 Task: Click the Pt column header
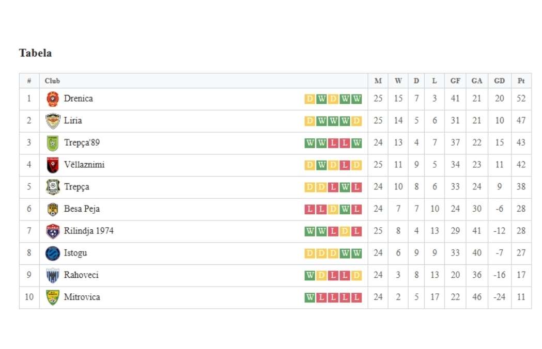pos(521,81)
